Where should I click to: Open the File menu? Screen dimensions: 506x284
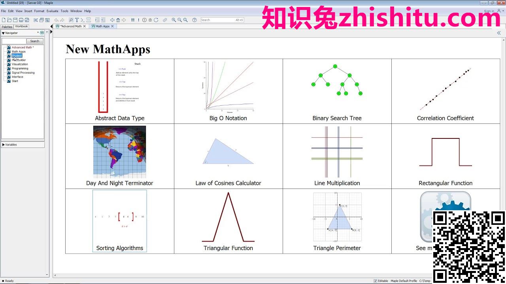pyautogui.click(x=4, y=11)
